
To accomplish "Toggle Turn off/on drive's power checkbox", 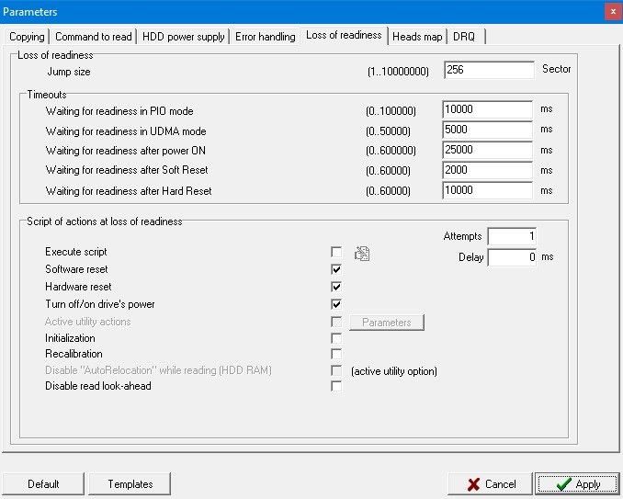I will [336, 304].
